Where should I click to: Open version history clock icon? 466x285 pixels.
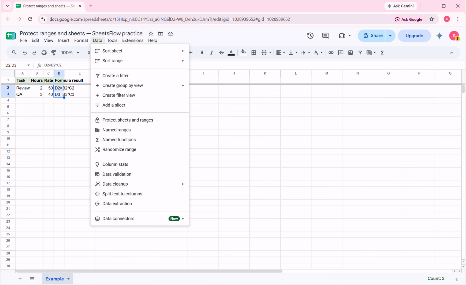click(x=310, y=36)
